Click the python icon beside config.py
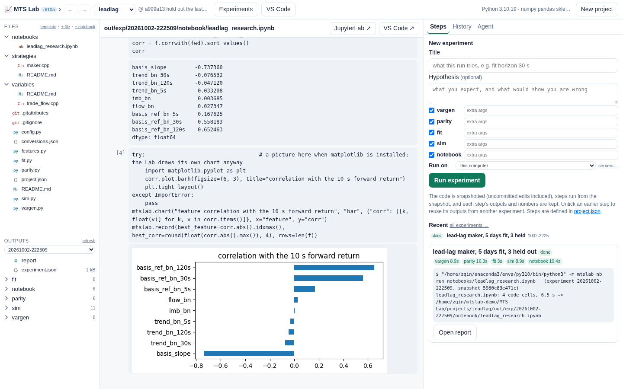 tap(16, 132)
